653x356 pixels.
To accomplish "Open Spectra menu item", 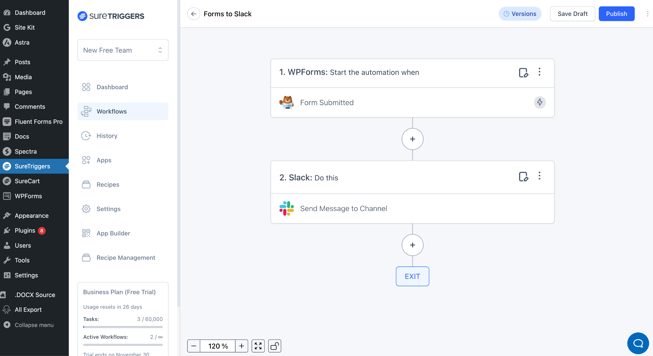I will click(x=34, y=151).
